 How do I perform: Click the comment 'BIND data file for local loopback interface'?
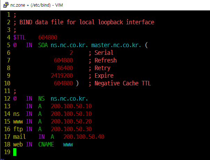(x=87, y=22)
